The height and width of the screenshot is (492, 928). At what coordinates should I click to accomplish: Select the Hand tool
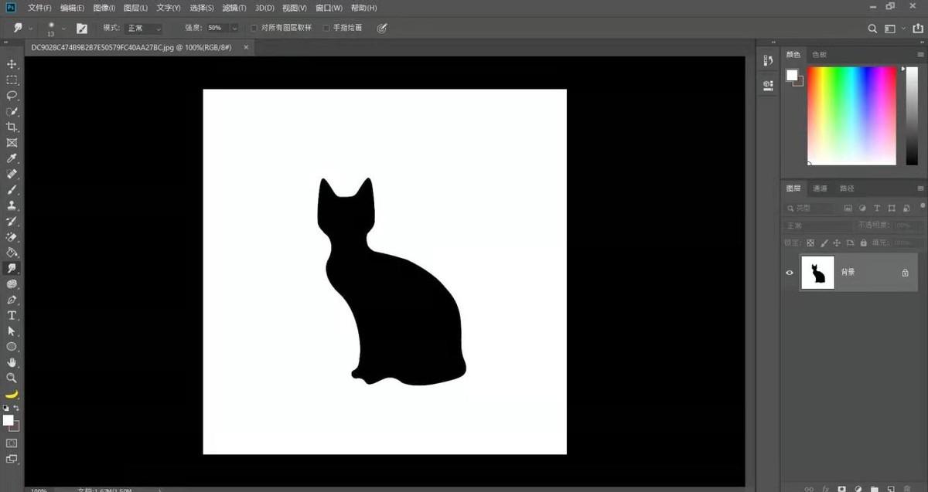tap(12, 362)
